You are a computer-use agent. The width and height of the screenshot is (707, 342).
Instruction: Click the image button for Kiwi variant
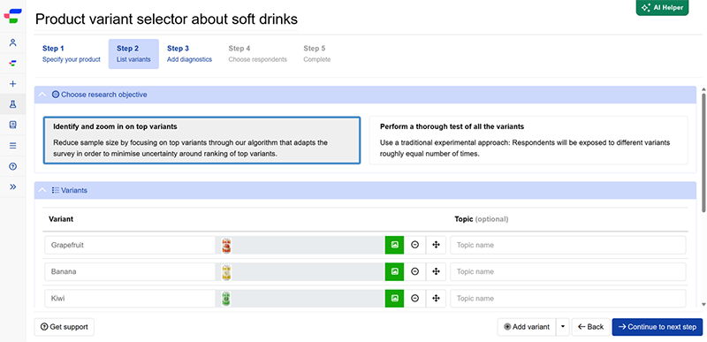pos(394,299)
